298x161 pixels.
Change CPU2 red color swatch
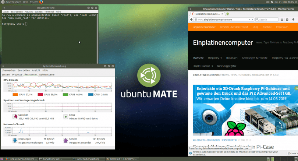tap(40, 94)
